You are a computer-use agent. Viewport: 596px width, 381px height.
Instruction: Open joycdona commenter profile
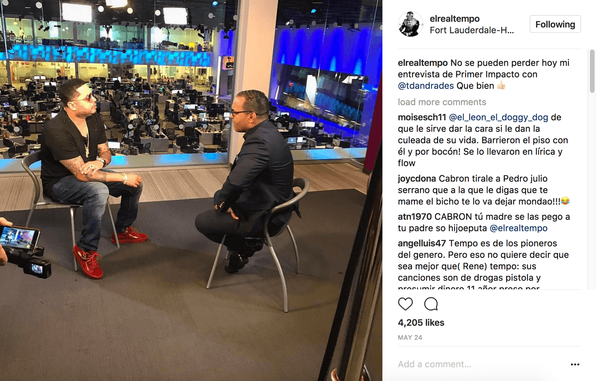click(x=417, y=178)
